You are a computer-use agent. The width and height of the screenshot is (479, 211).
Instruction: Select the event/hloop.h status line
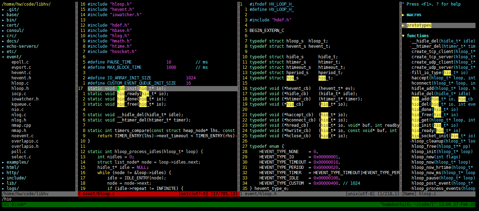(320, 194)
